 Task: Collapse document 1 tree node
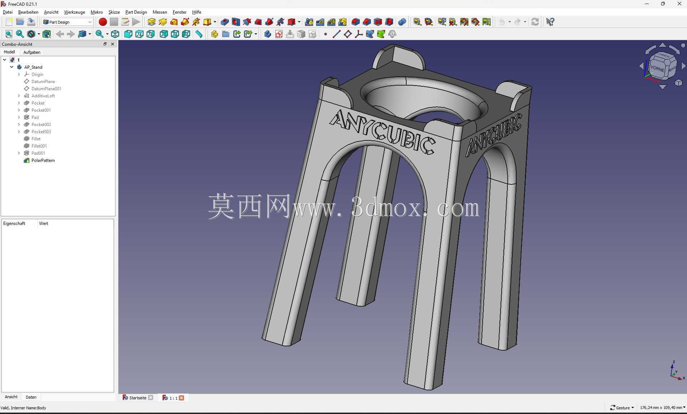point(5,60)
